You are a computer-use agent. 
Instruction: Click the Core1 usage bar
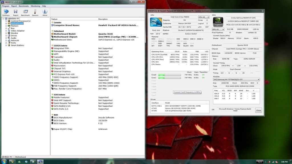tap(170, 78)
